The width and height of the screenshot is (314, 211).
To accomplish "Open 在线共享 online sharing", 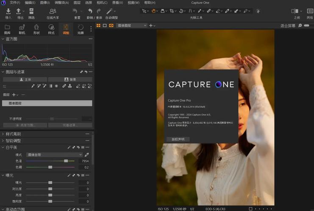I will [53, 11].
